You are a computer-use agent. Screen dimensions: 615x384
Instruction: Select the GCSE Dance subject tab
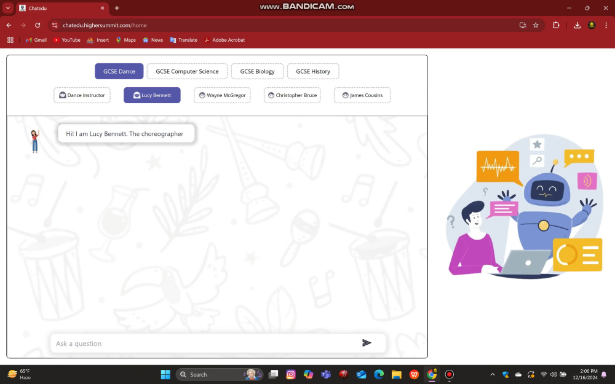tap(119, 71)
